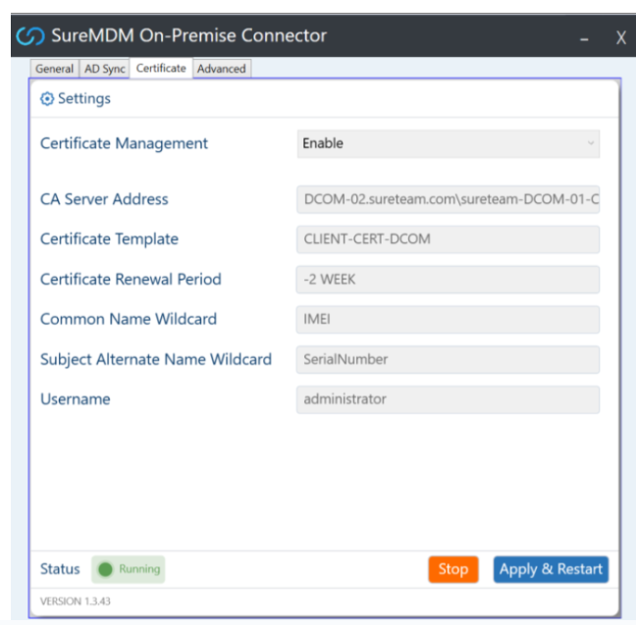
Task: Click the Status label
Action: click(x=60, y=569)
